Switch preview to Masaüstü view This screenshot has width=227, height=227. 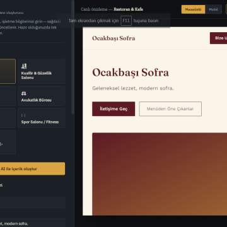[194, 9]
